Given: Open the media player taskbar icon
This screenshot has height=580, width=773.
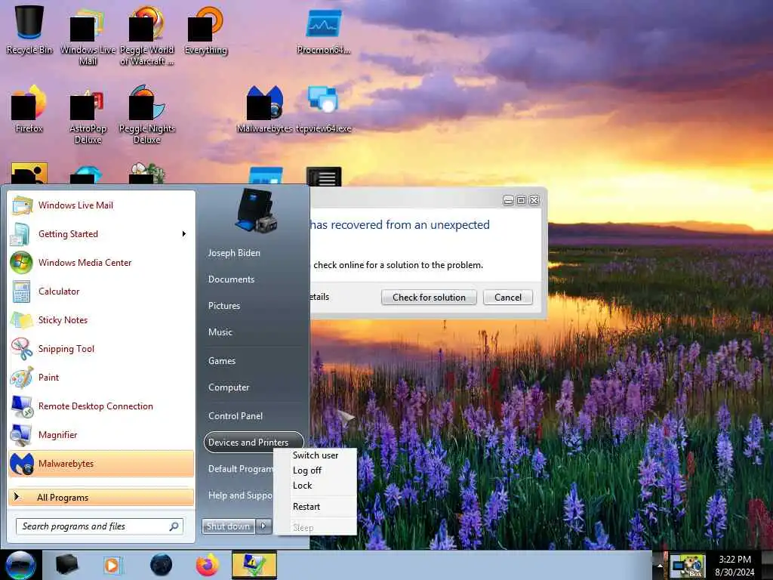Looking at the screenshot, I should (x=112, y=565).
